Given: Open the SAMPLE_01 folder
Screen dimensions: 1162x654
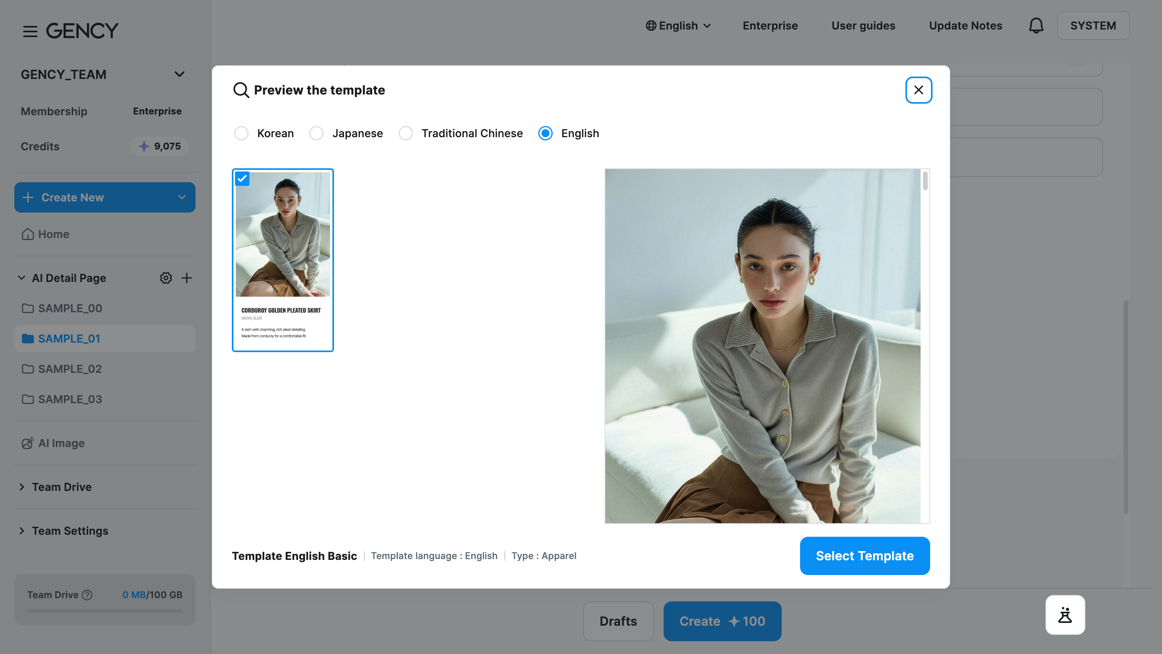Looking at the screenshot, I should (105, 339).
